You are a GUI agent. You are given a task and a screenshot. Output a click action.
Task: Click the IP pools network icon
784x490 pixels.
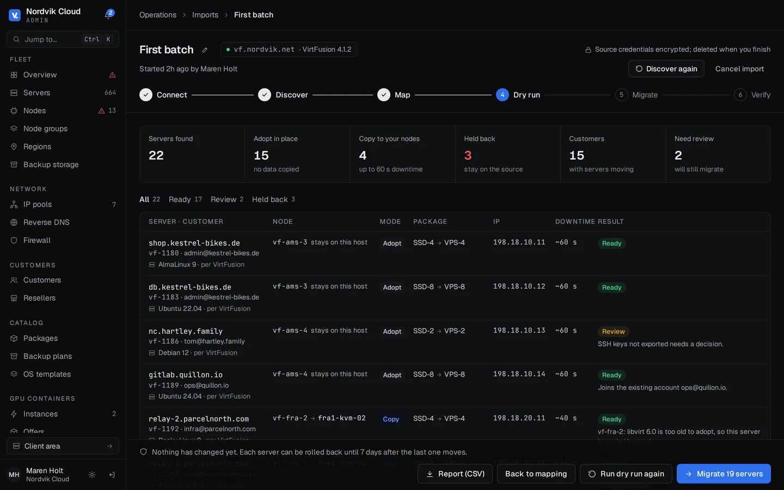[x=14, y=204]
